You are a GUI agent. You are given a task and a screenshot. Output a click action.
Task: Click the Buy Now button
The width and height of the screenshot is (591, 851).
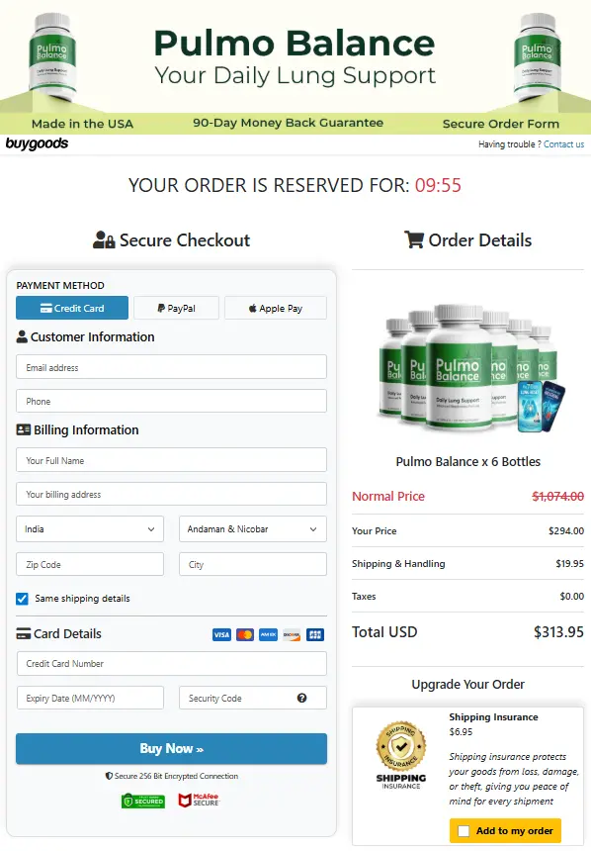pos(171,748)
